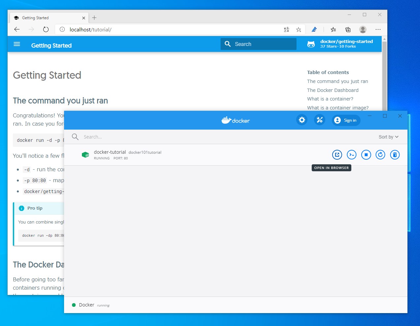Click magnifier icon in Docker search bar
The image size is (420, 326).
[75, 137]
